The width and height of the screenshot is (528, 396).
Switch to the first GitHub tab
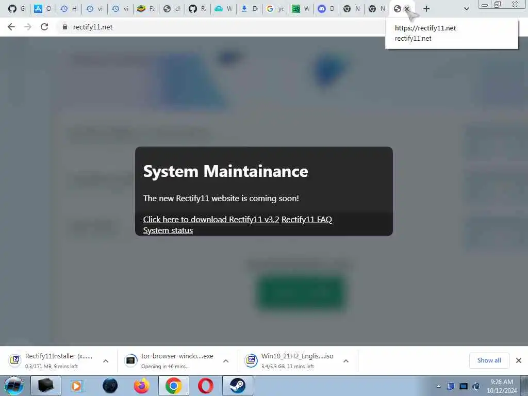[x=17, y=9]
